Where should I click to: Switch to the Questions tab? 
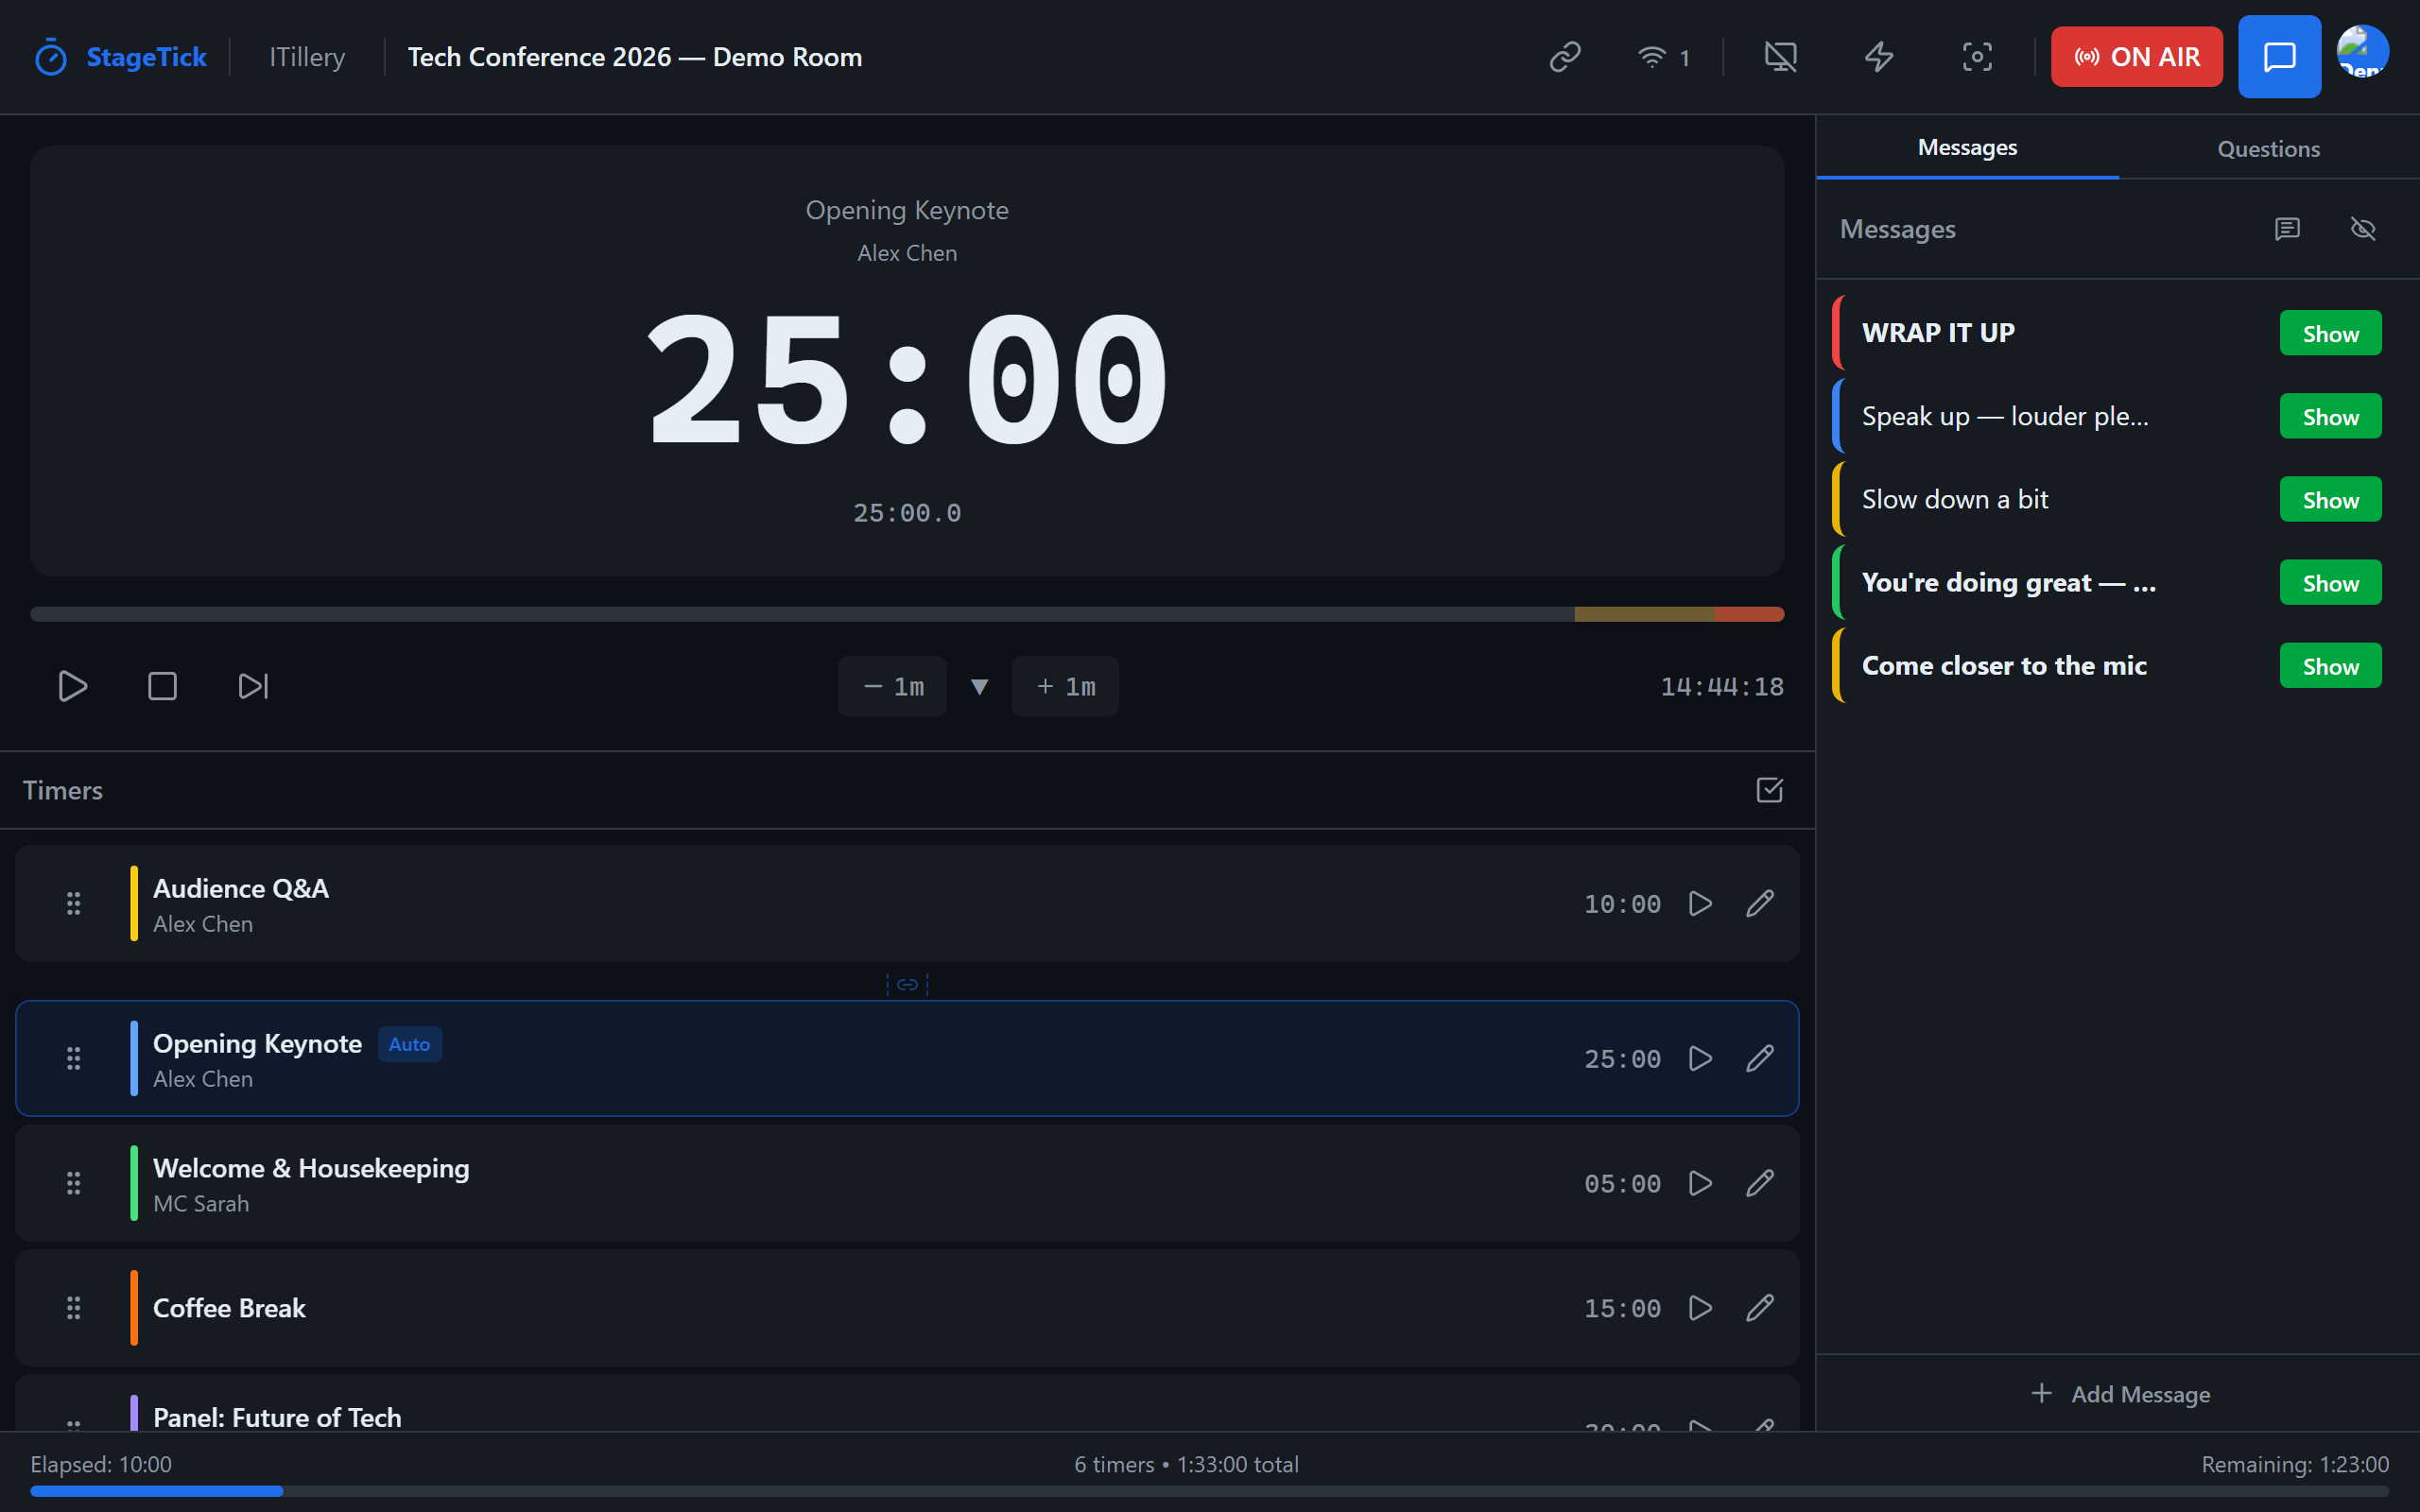tap(2268, 148)
